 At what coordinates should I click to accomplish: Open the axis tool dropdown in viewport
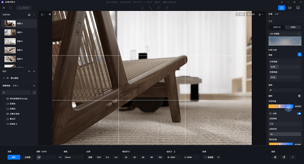tap(43, 15)
